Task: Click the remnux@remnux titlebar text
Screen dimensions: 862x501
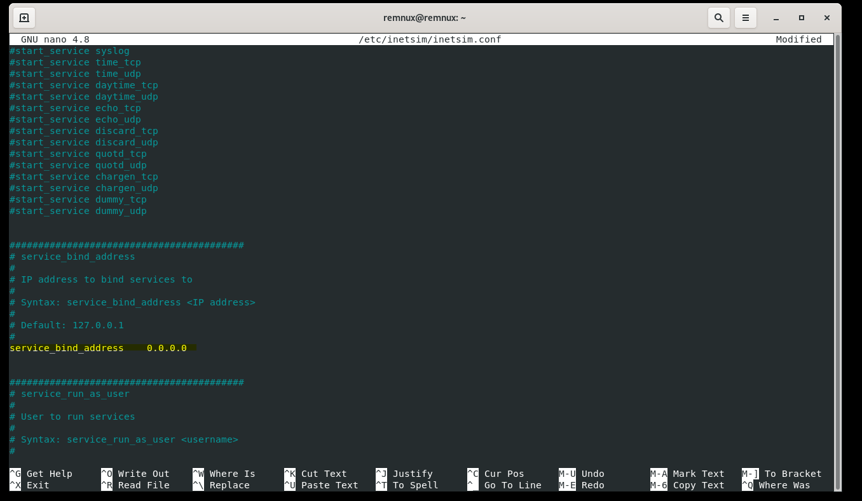Action: (431, 17)
